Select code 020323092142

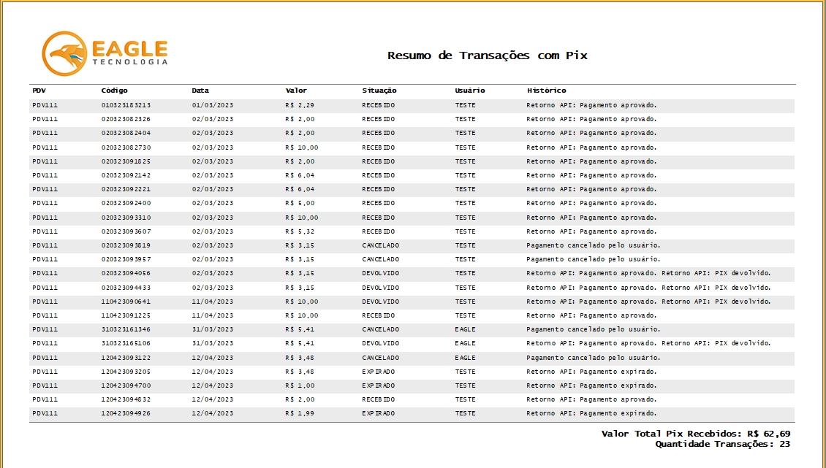(x=126, y=175)
